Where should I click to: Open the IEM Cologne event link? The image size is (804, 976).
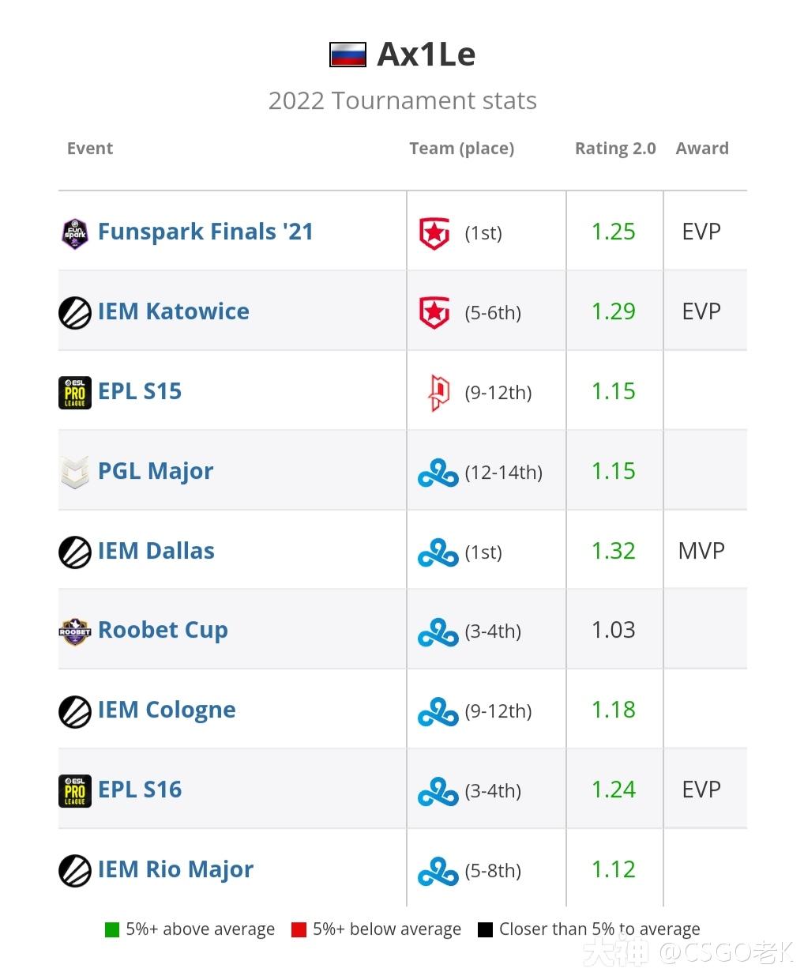click(167, 710)
